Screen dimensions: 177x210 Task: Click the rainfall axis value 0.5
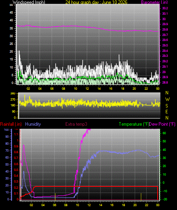tap(16, 170)
